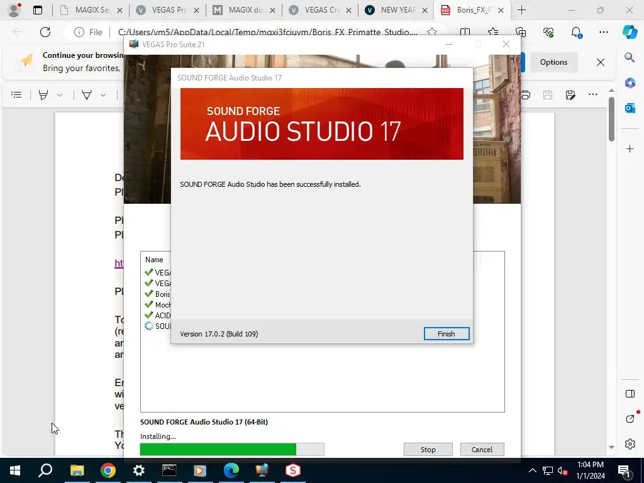This screenshot has height=483, width=644.
Task: Open tab actions menu icon
Action: tap(37, 10)
